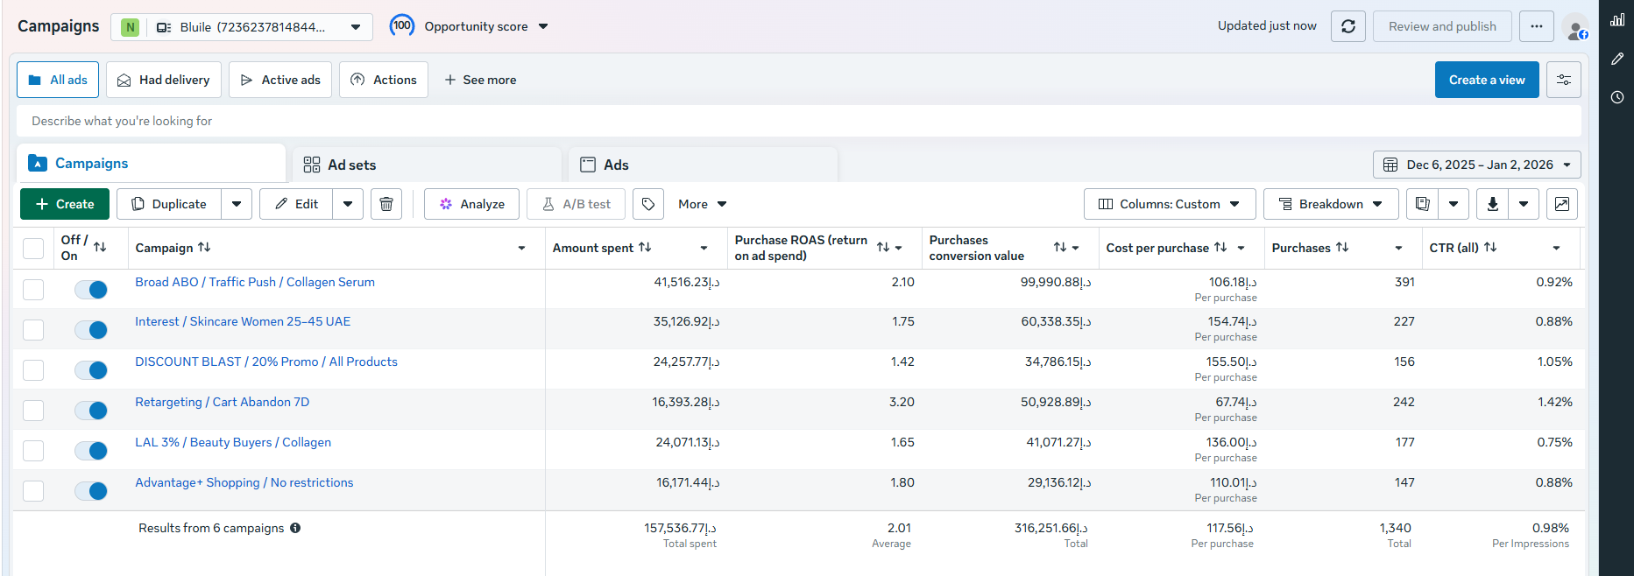Open the clock history icon in the sidebar
The image size is (1634, 576).
click(1617, 97)
